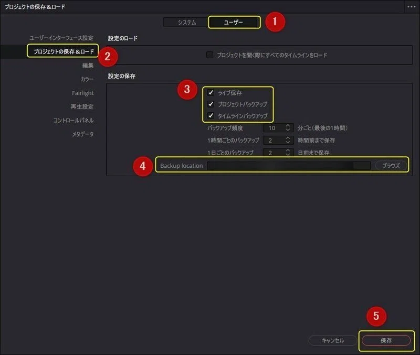Open the カラー settings category
The image size is (420, 355).
pyautogui.click(x=87, y=79)
